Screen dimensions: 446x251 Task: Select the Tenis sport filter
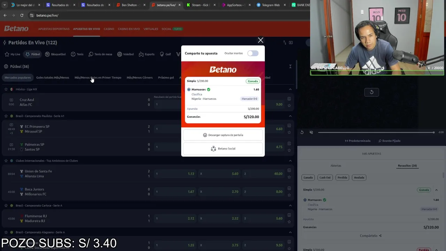(77, 54)
